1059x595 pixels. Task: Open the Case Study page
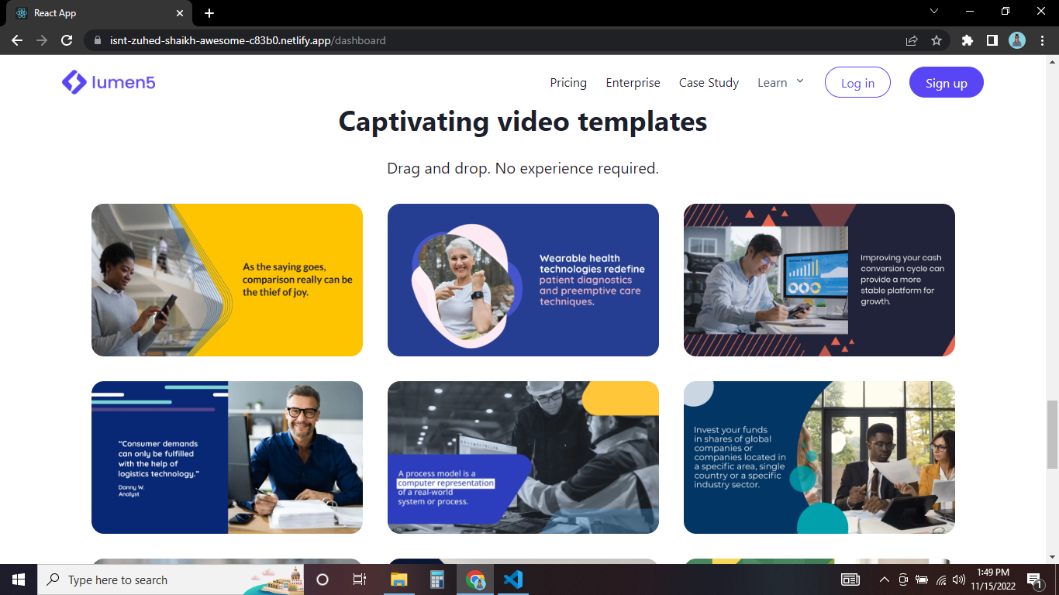[x=709, y=83]
